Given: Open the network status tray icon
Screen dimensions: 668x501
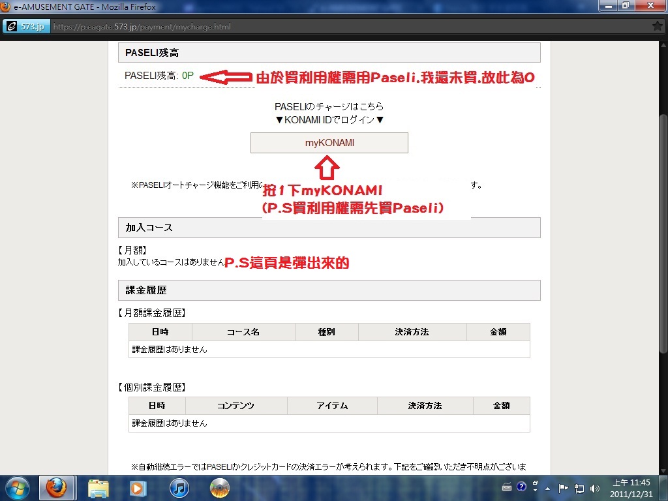Looking at the screenshot, I should 579,488.
